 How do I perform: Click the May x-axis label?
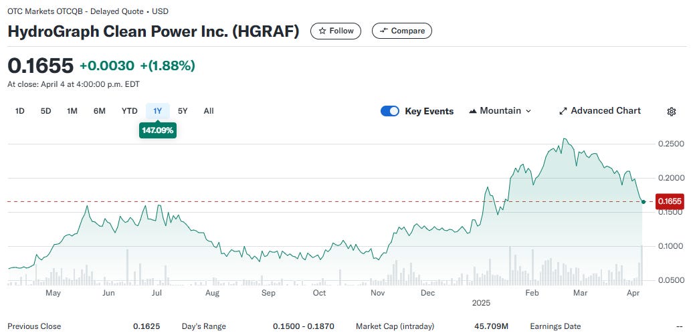pos(53,294)
